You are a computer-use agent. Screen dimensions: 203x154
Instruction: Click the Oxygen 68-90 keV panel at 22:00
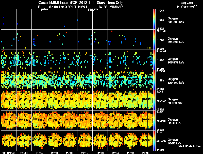coord(54,120)
